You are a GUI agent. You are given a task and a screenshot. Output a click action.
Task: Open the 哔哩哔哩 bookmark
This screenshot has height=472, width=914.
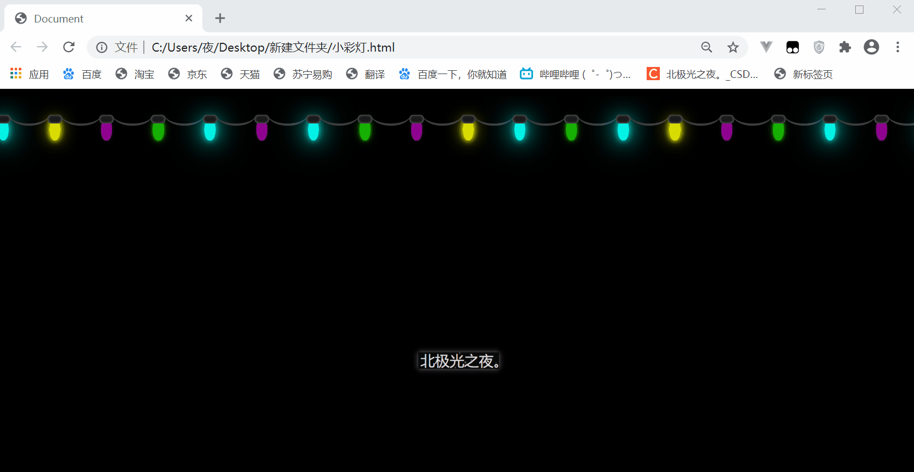click(x=575, y=74)
